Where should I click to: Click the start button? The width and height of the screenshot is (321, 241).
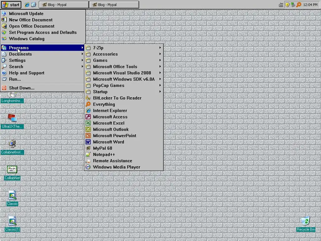tap(11, 4)
